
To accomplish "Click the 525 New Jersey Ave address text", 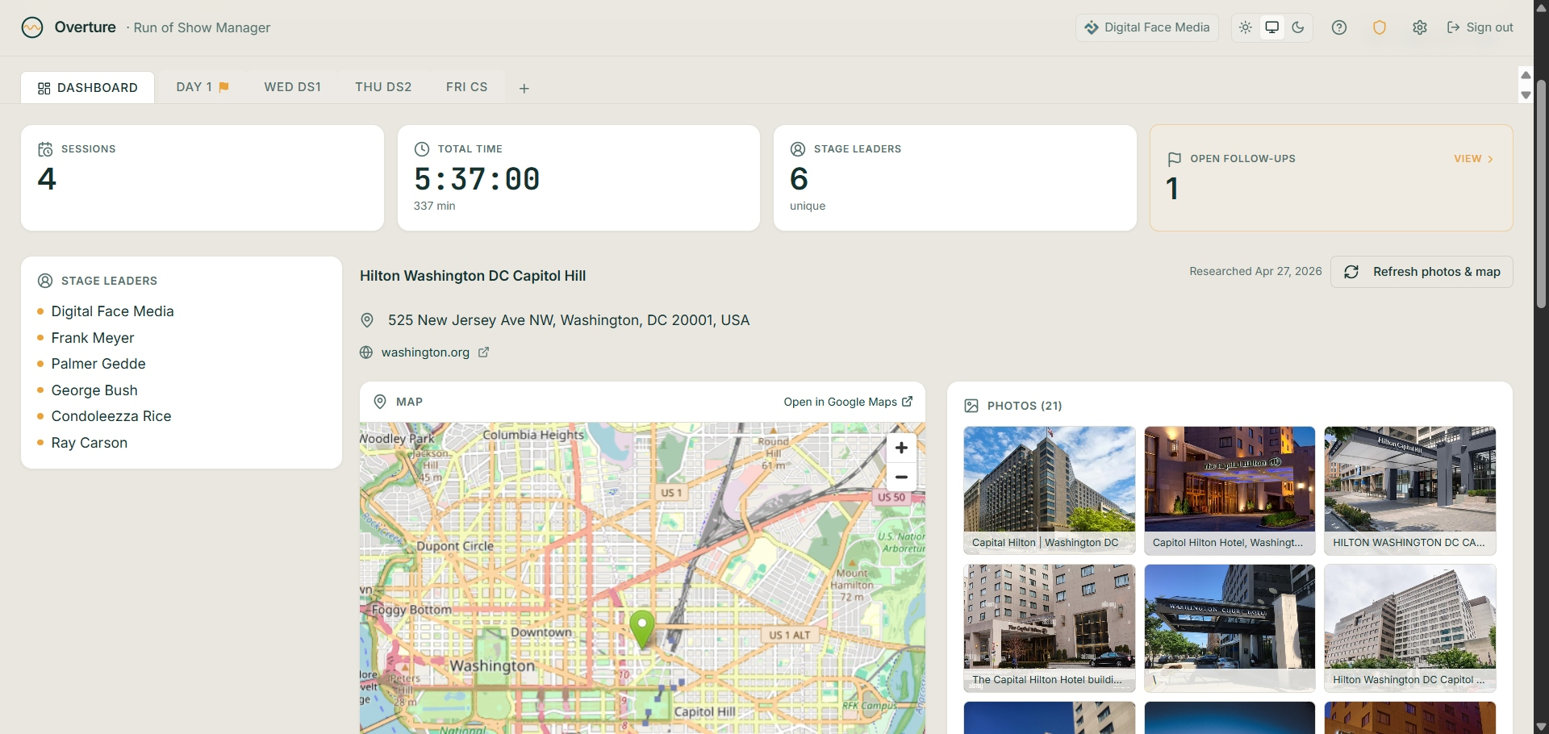I will coord(569,320).
